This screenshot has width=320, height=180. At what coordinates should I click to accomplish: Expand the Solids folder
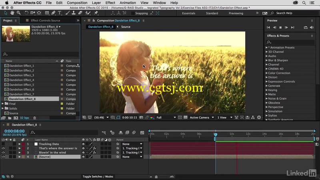coord(3,108)
